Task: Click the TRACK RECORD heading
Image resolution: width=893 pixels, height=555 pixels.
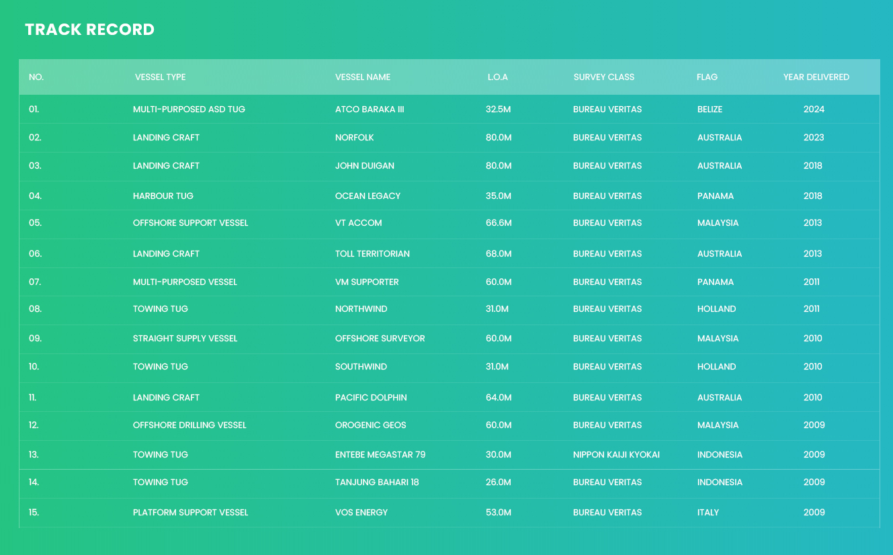Action: (x=89, y=30)
